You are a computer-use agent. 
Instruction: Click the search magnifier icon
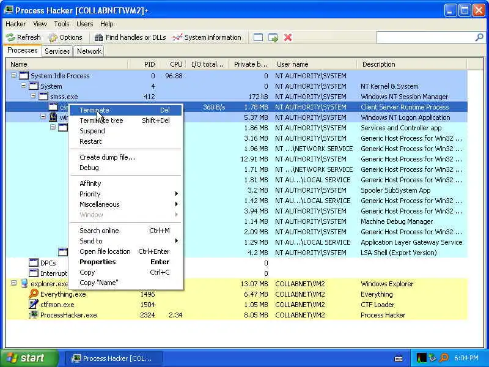coord(479,37)
